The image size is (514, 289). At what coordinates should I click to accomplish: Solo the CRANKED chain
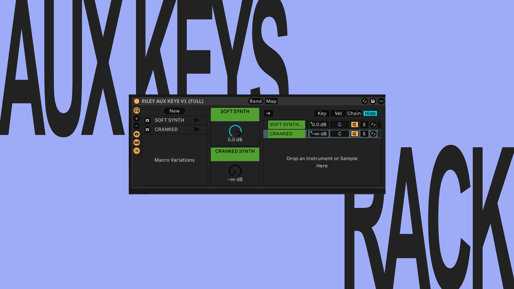point(364,134)
